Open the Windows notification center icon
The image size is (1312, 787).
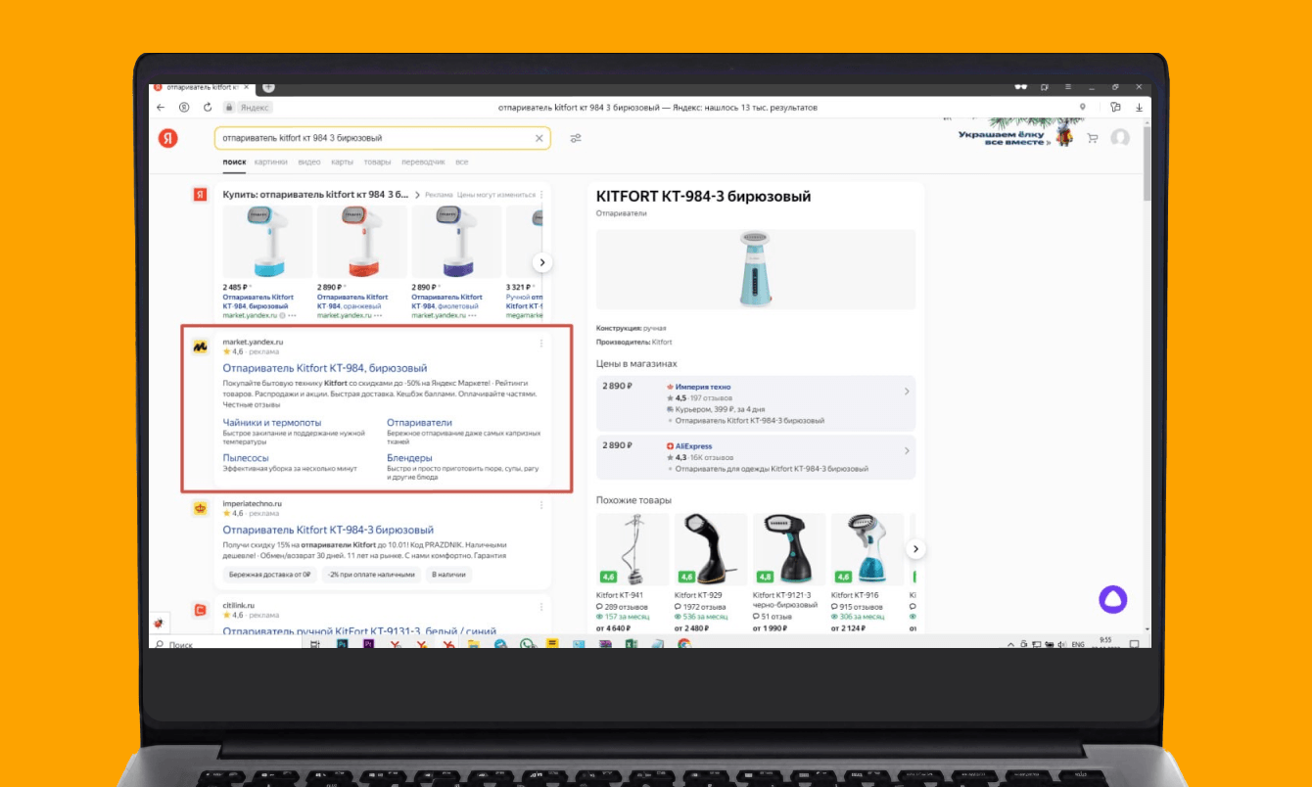point(1134,644)
